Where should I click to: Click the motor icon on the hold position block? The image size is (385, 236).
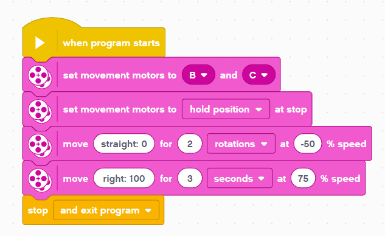pos(40,111)
